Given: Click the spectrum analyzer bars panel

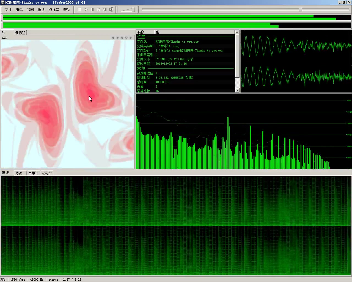Looking at the screenshot, I should pos(244,131).
